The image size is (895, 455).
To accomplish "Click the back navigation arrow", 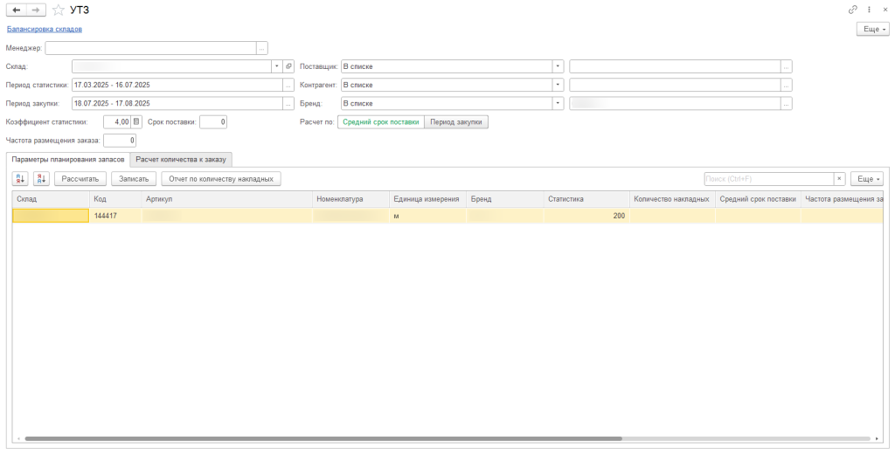I will [17, 10].
